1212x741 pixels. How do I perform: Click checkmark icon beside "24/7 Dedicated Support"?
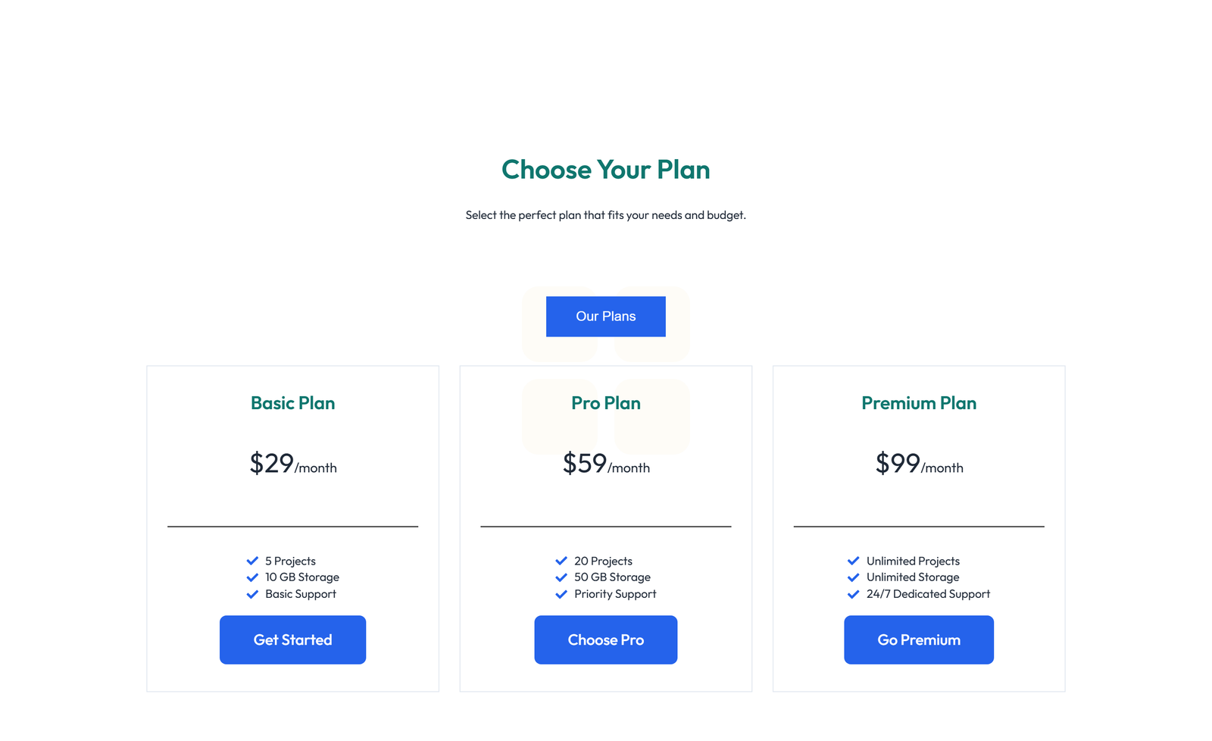(854, 594)
